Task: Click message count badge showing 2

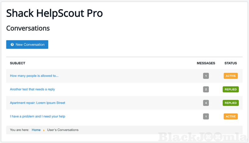Action: (206, 89)
